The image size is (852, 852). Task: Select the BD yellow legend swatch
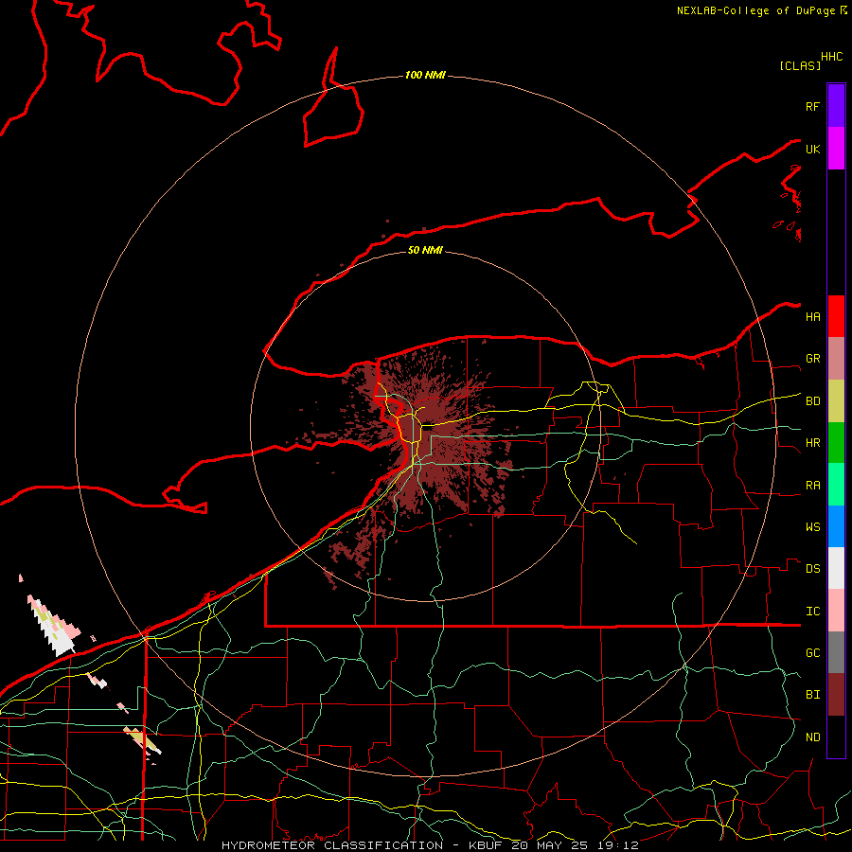(x=836, y=401)
